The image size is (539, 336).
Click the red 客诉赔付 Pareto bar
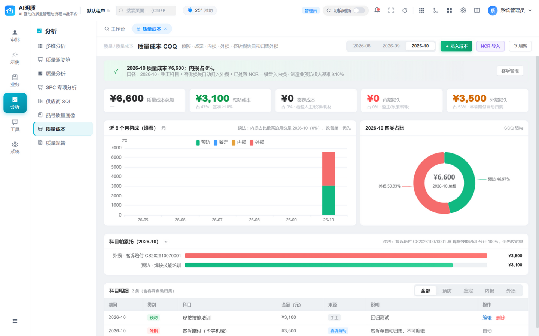[x=336, y=256]
